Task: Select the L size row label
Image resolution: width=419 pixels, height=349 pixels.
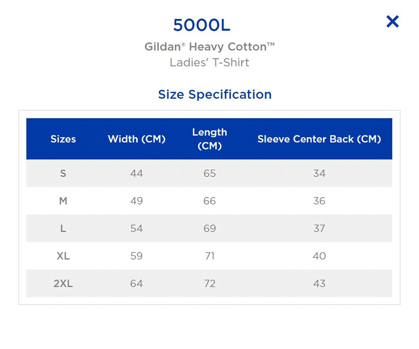Action: (63, 229)
